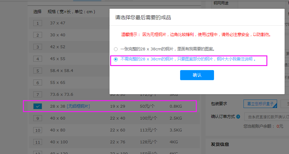The height and width of the screenshot is (154, 289).
Task: Select row 9 box for 40 x 60
Action: 38,118
